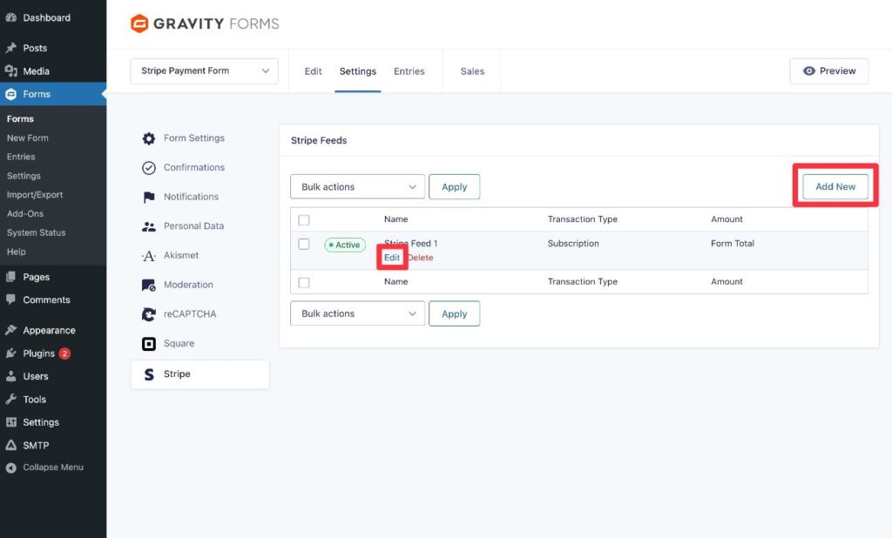Click the Pages icon in sidebar
The width and height of the screenshot is (892, 538).
(x=10, y=277)
